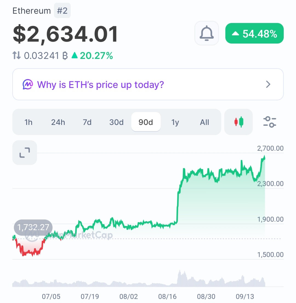Tap the green up-triangle next to 20.27%
The width and height of the screenshot is (296, 303).
[x=75, y=55]
